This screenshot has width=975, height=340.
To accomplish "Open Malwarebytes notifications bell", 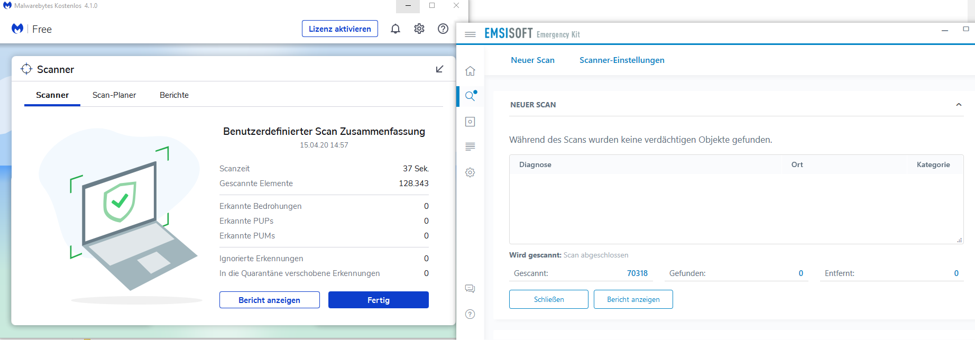I will [395, 29].
